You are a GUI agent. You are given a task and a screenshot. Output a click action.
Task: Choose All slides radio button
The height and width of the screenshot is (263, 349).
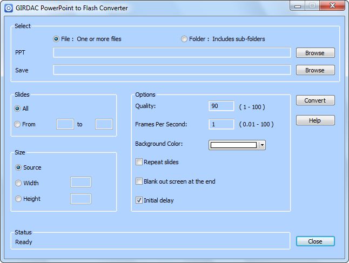coord(17,109)
